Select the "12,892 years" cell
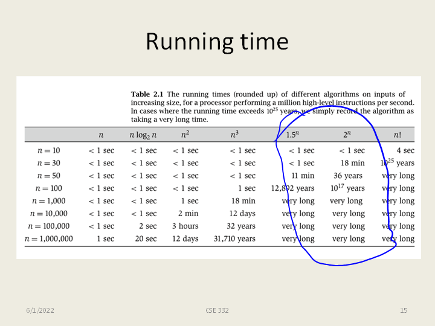The height and width of the screenshot is (326, 435). 293,188
